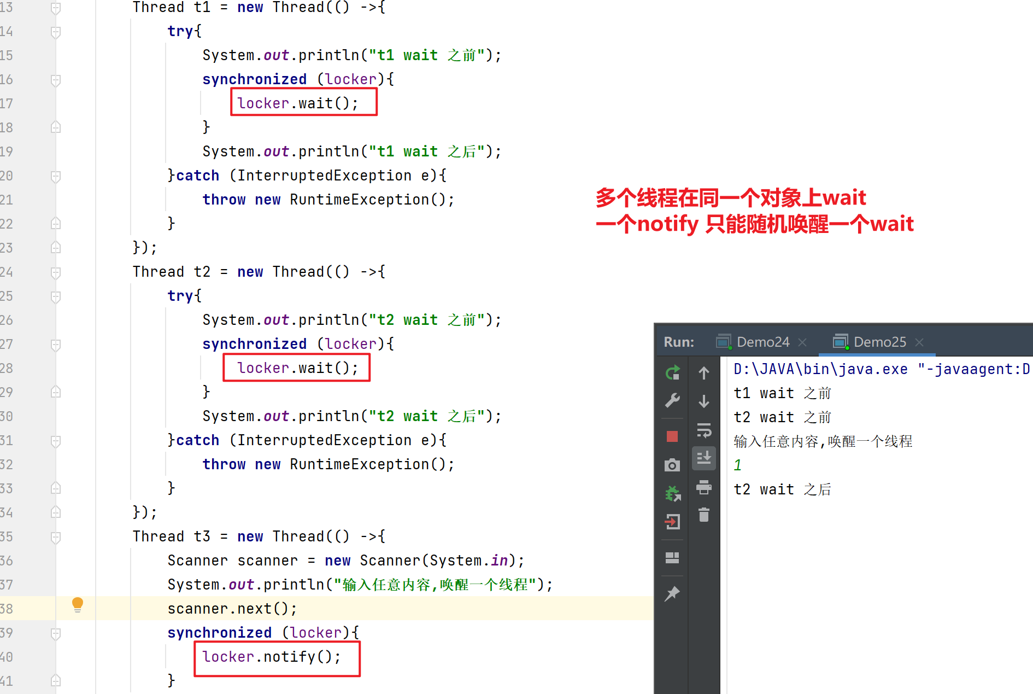Stop the running program with the red square
The height and width of the screenshot is (694, 1033).
pos(672,436)
